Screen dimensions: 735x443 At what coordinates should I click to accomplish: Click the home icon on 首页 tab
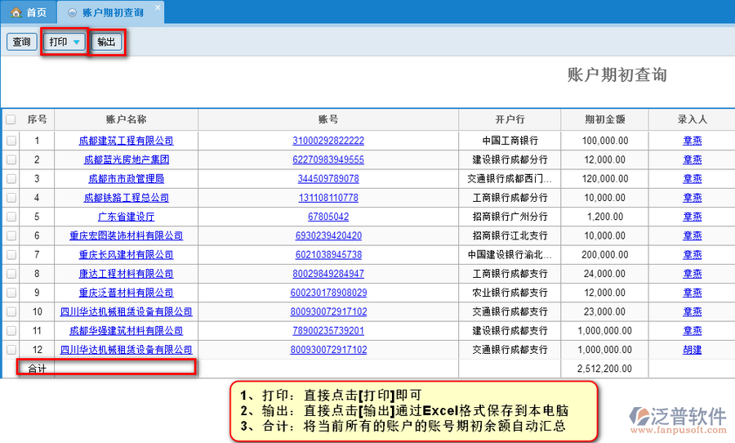[16, 13]
